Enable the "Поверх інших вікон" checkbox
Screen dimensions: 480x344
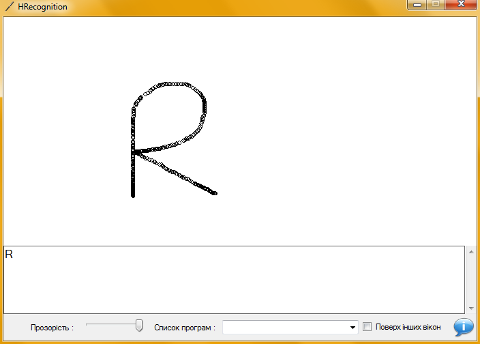[x=367, y=327]
